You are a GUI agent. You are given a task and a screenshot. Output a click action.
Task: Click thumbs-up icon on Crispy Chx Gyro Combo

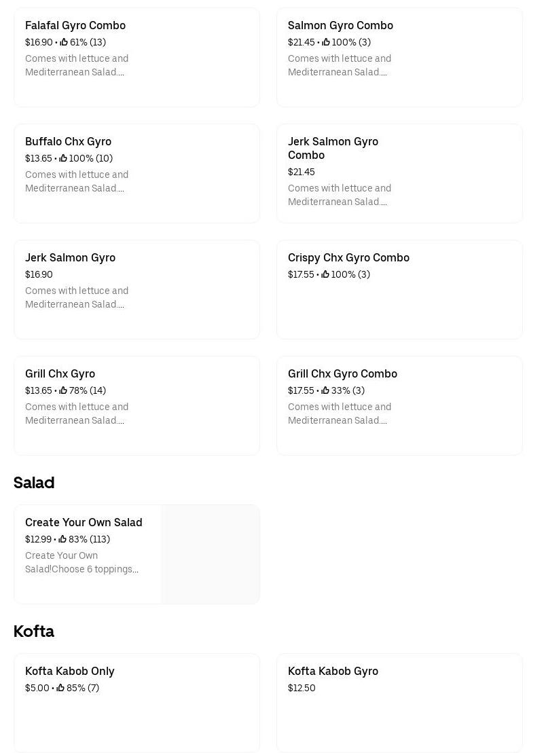[325, 274]
